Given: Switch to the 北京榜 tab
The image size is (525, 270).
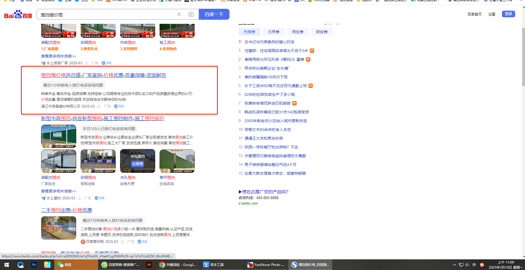Looking at the screenshot, I should point(274,32).
